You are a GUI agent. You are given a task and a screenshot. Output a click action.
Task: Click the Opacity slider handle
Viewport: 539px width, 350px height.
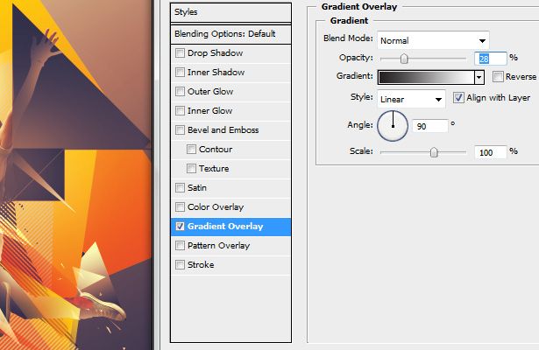pyautogui.click(x=404, y=59)
